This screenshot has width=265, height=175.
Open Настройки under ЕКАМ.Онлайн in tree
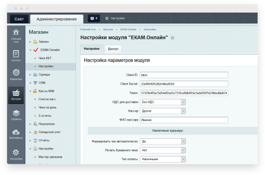[x=46, y=67]
